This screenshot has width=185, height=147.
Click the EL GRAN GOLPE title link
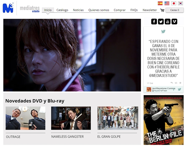109,137
